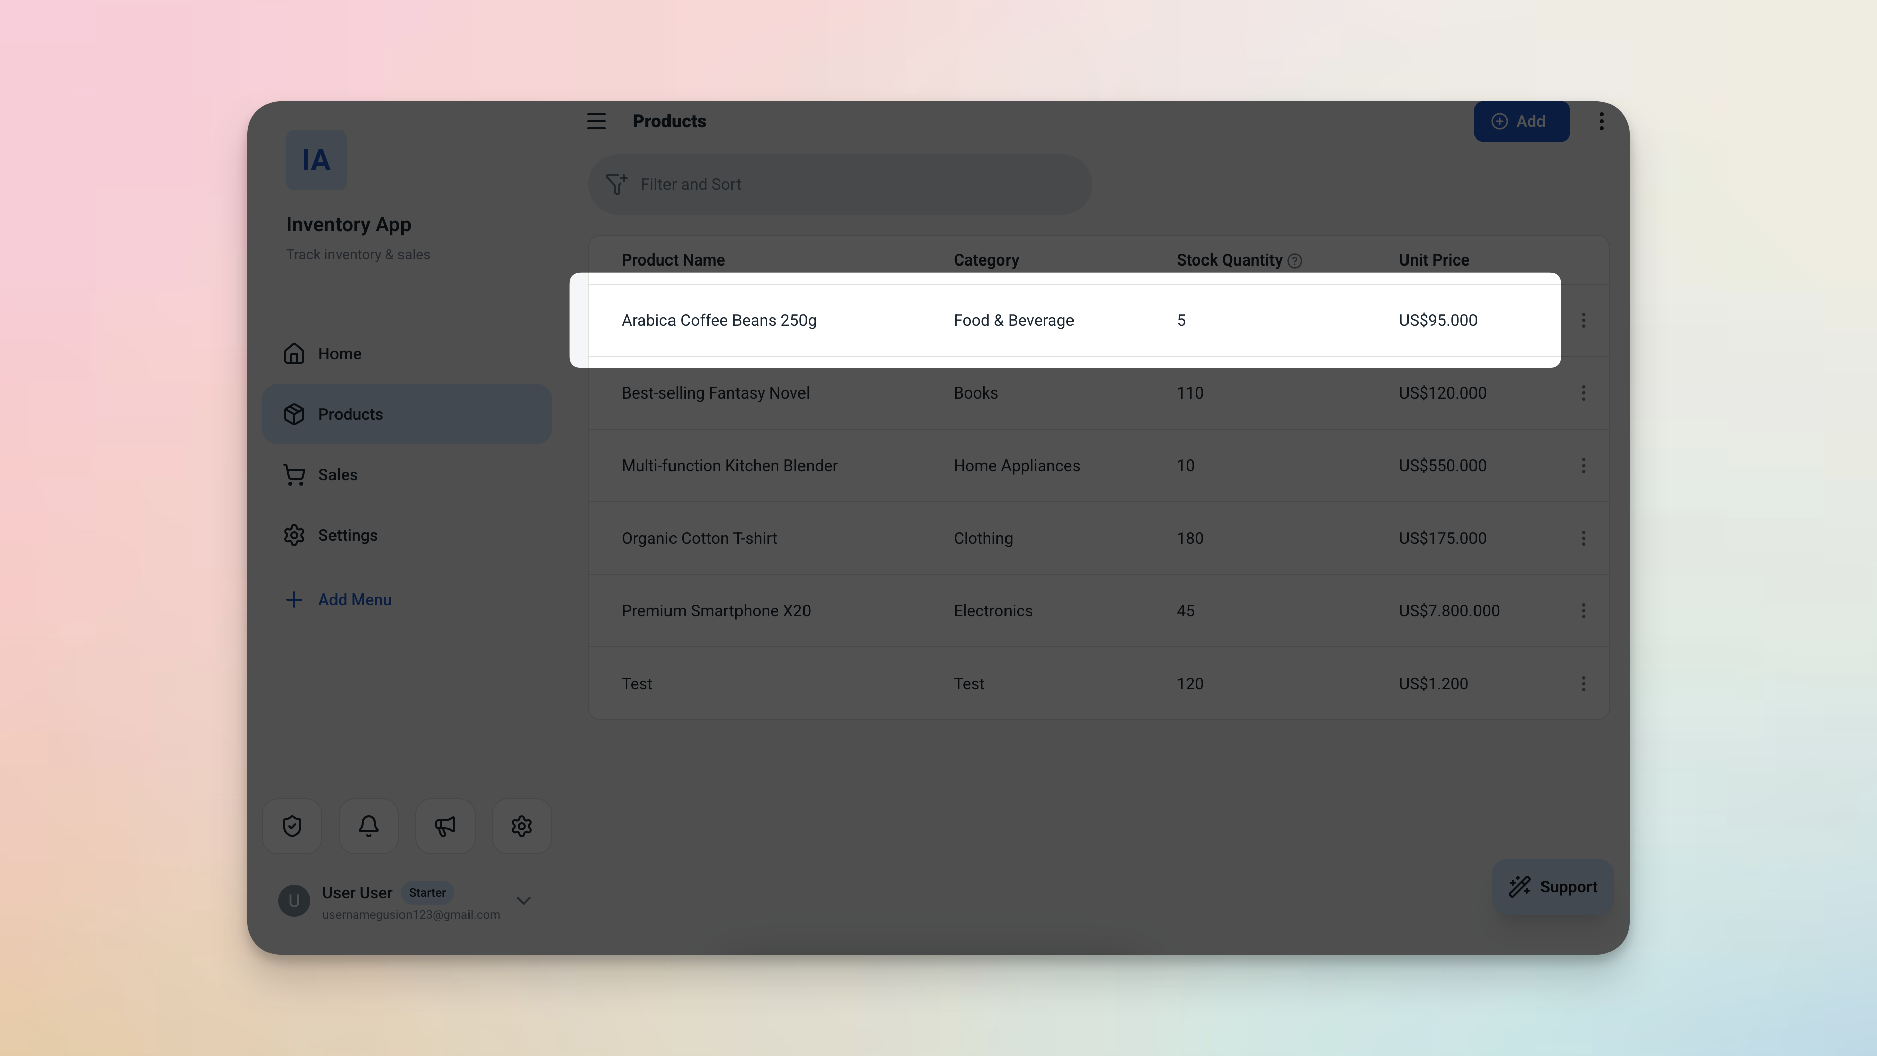This screenshot has width=1877, height=1056.
Task: Click Home Appliances category cell
Action: tap(1017, 466)
